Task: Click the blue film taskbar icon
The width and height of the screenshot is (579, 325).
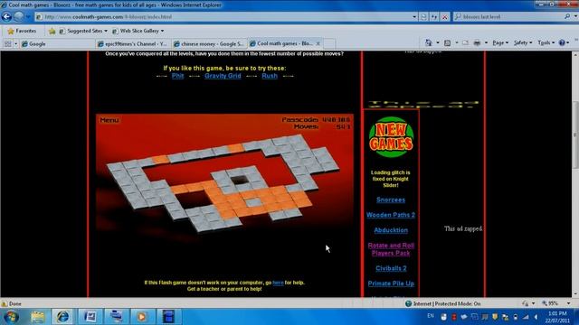Action: pyautogui.click(x=168, y=317)
